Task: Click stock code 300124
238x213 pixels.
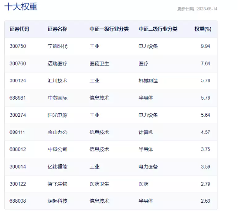Action: click(18, 81)
